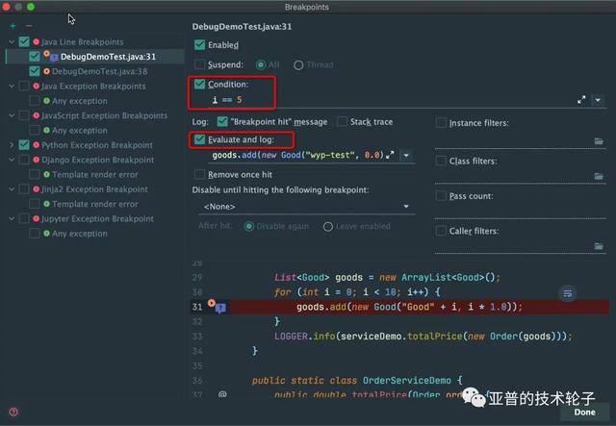
Task: Select Leave enabled radio option
Action: [328, 227]
